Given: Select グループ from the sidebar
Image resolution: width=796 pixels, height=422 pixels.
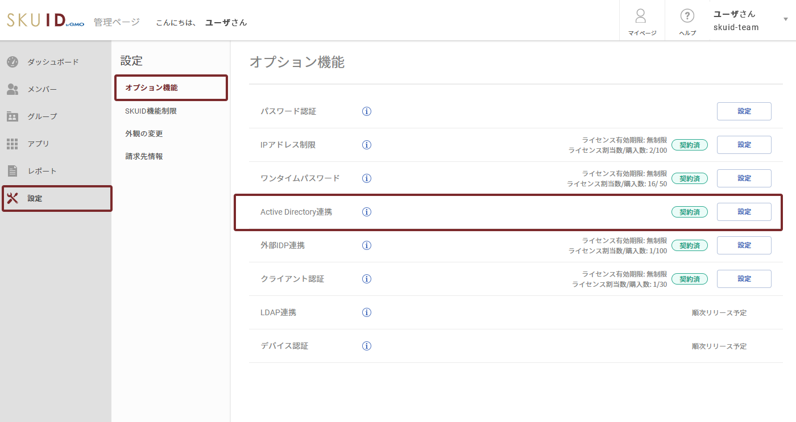Looking at the screenshot, I should point(42,116).
